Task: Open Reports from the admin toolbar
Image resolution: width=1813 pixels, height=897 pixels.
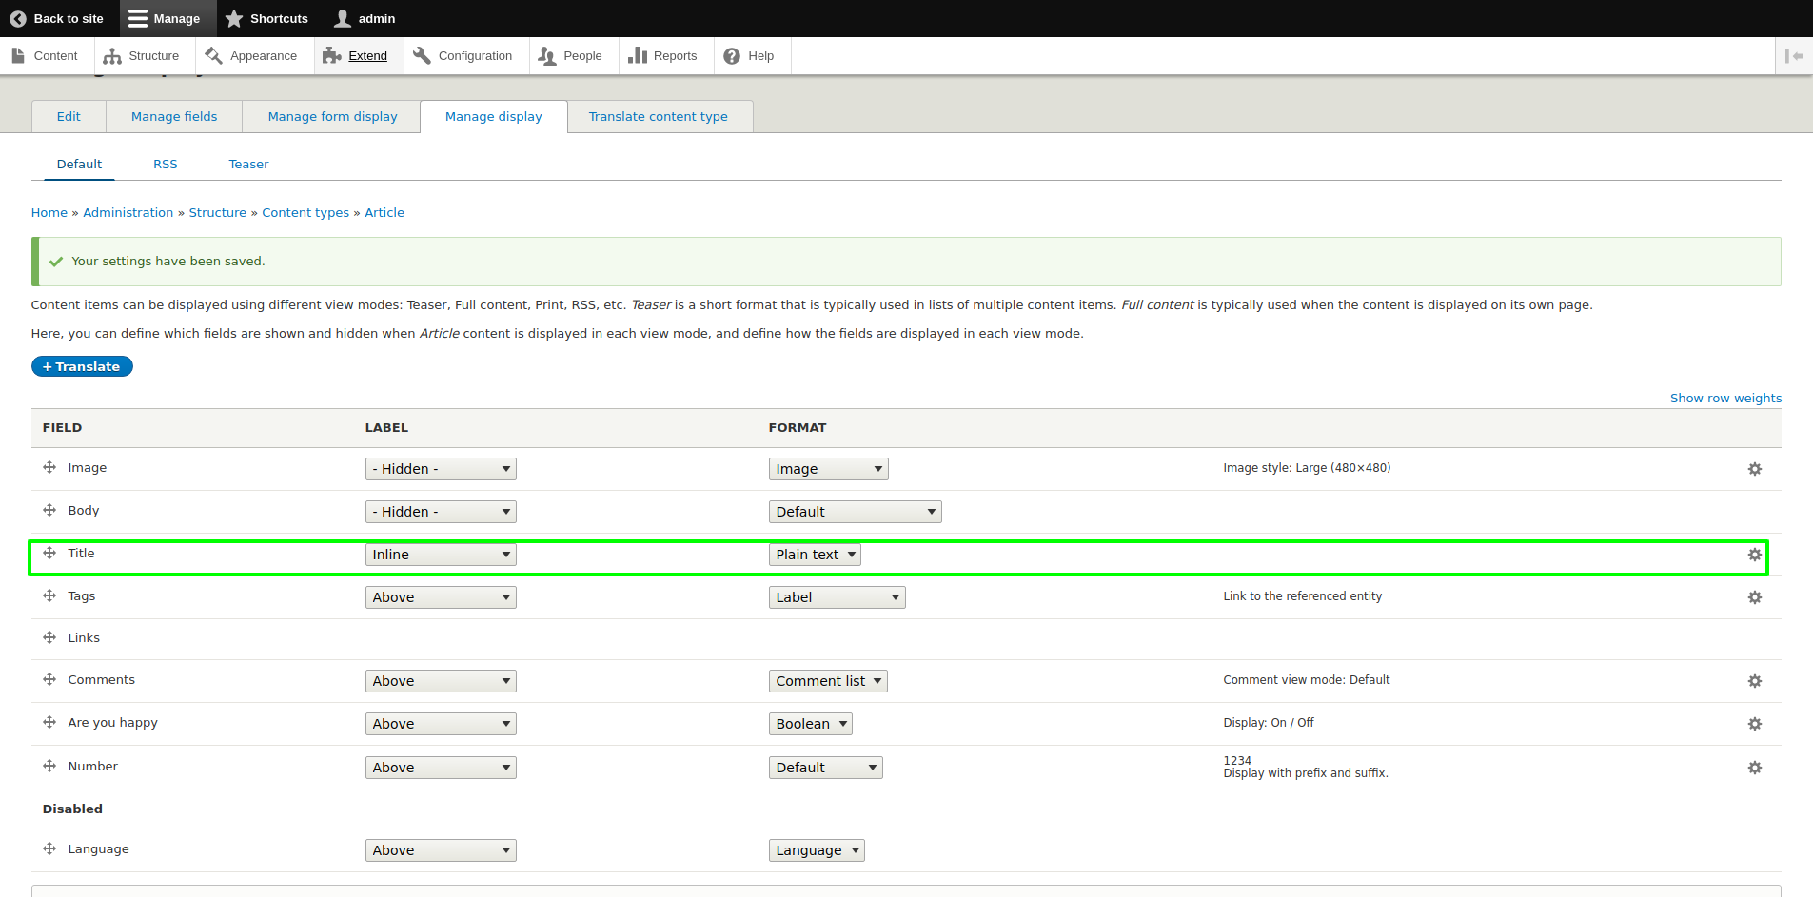Action: pyautogui.click(x=664, y=55)
